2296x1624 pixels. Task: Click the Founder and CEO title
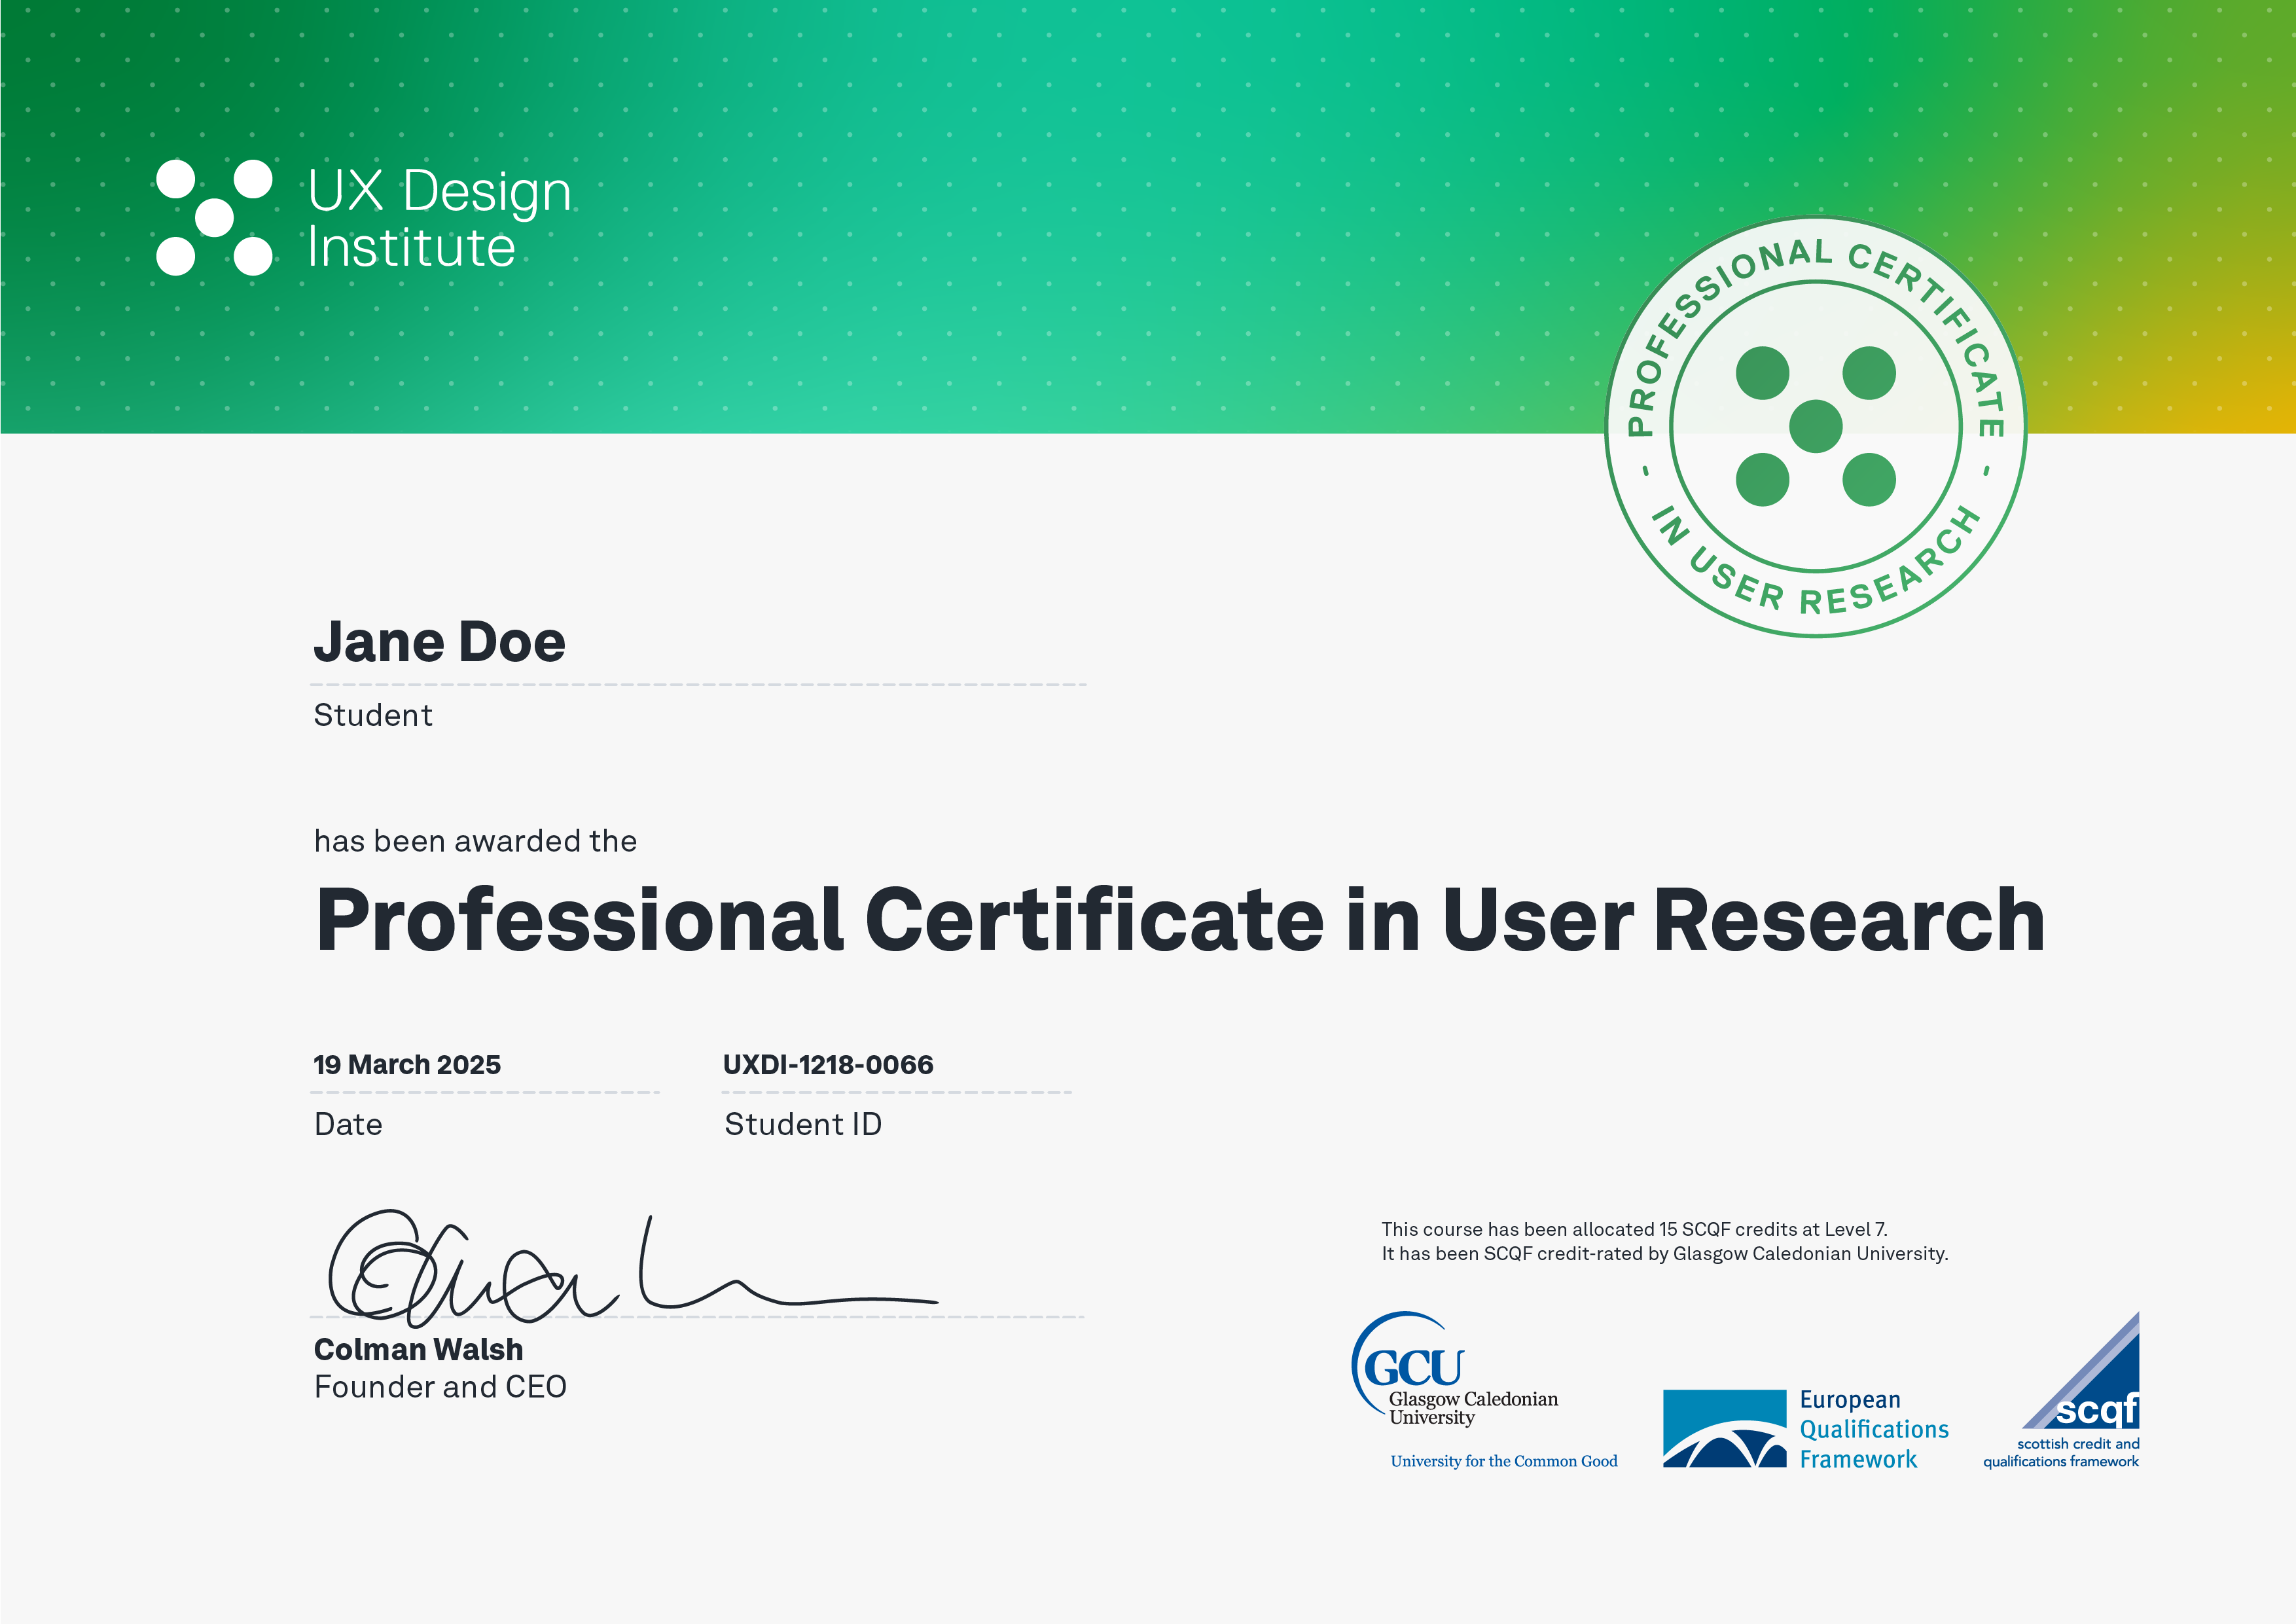point(440,1387)
